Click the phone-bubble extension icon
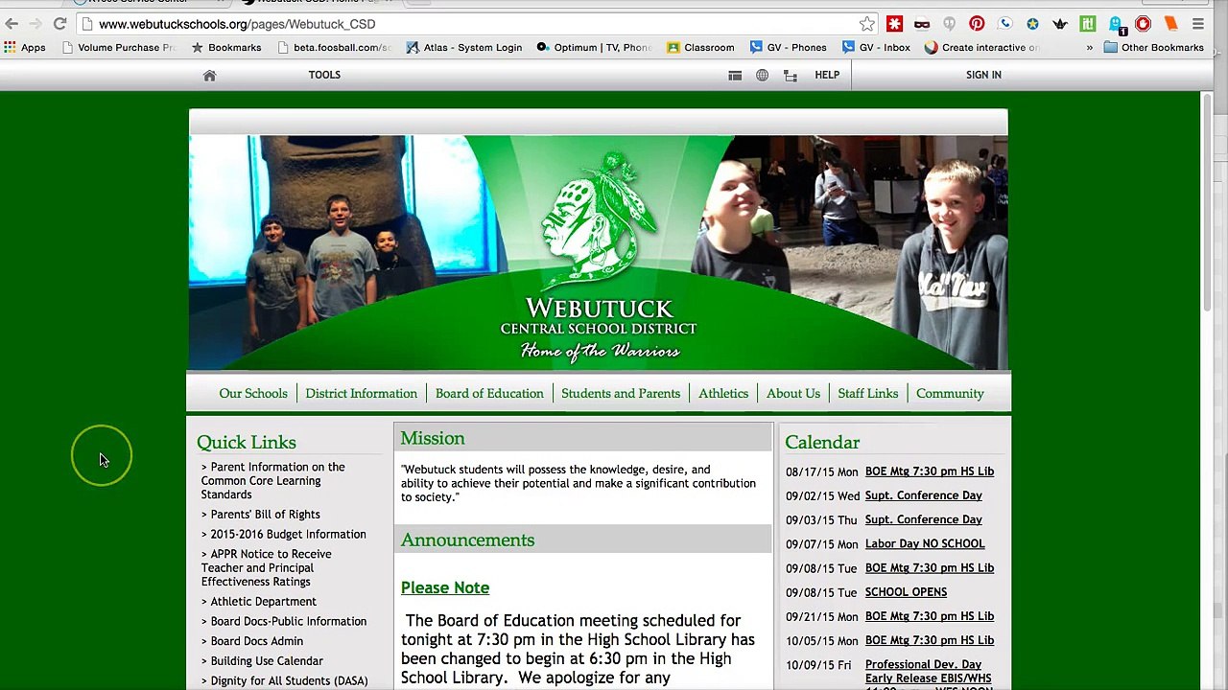Image resolution: width=1228 pixels, height=690 pixels. pyautogui.click(x=1004, y=24)
